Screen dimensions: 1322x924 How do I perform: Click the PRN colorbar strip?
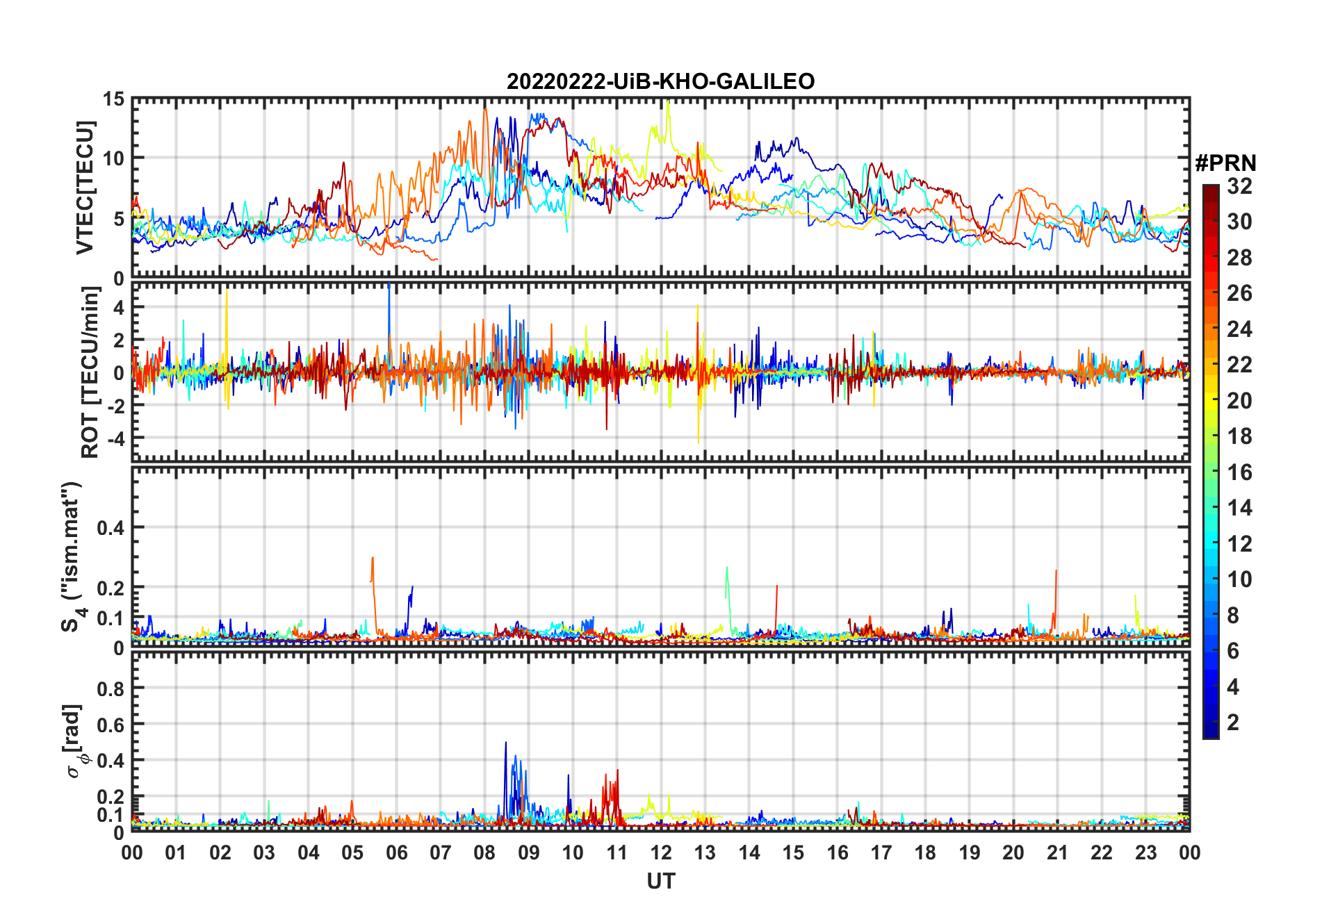coord(1210,461)
